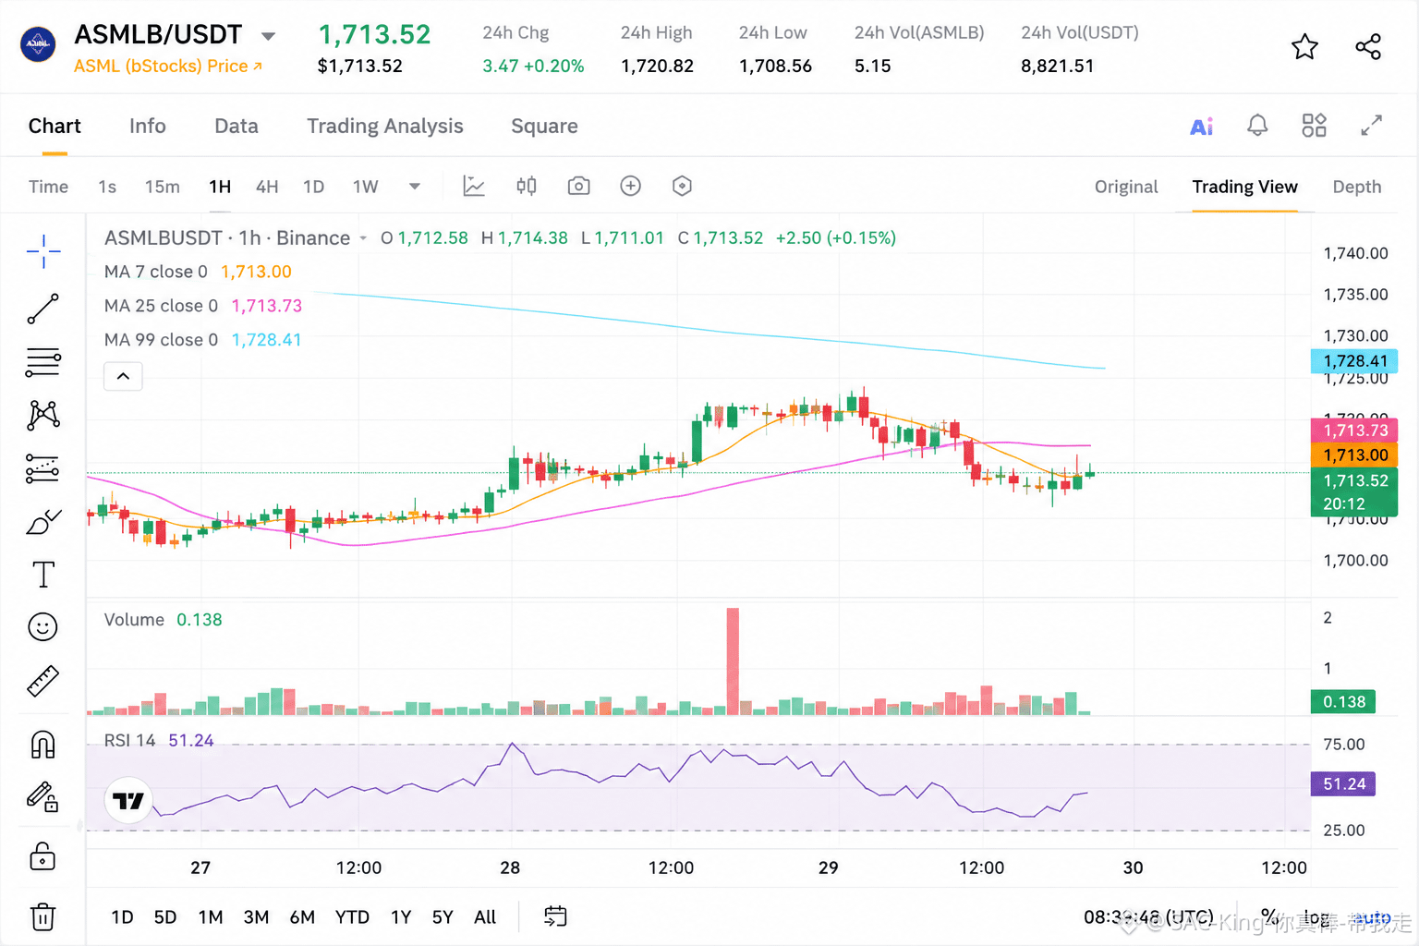Open chart settings hexagon icon
The width and height of the screenshot is (1419, 946).
pyautogui.click(x=682, y=187)
